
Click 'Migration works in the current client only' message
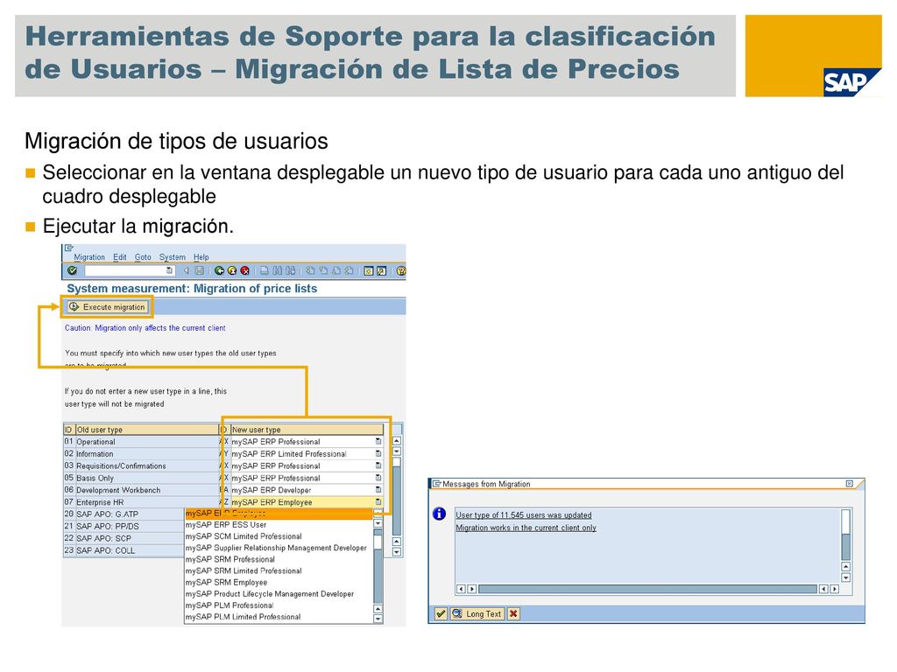click(x=526, y=528)
